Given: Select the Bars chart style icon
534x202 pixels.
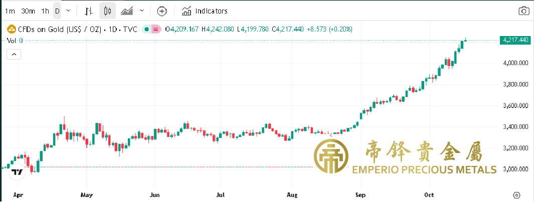Looking at the screenshot, I should 89,10.
